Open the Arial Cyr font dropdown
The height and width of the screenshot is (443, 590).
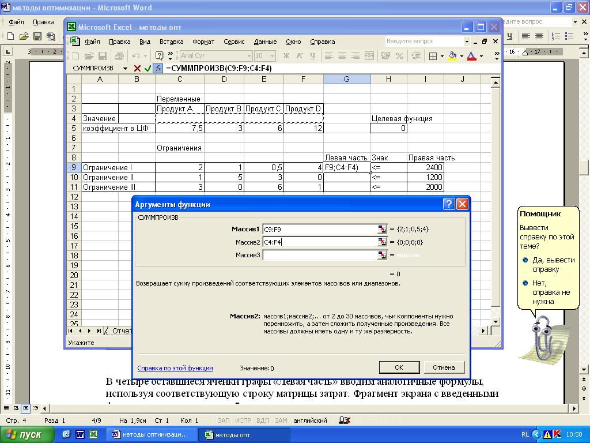[249, 56]
